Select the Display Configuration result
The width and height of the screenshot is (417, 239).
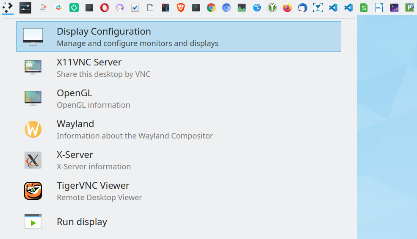point(179,37)
